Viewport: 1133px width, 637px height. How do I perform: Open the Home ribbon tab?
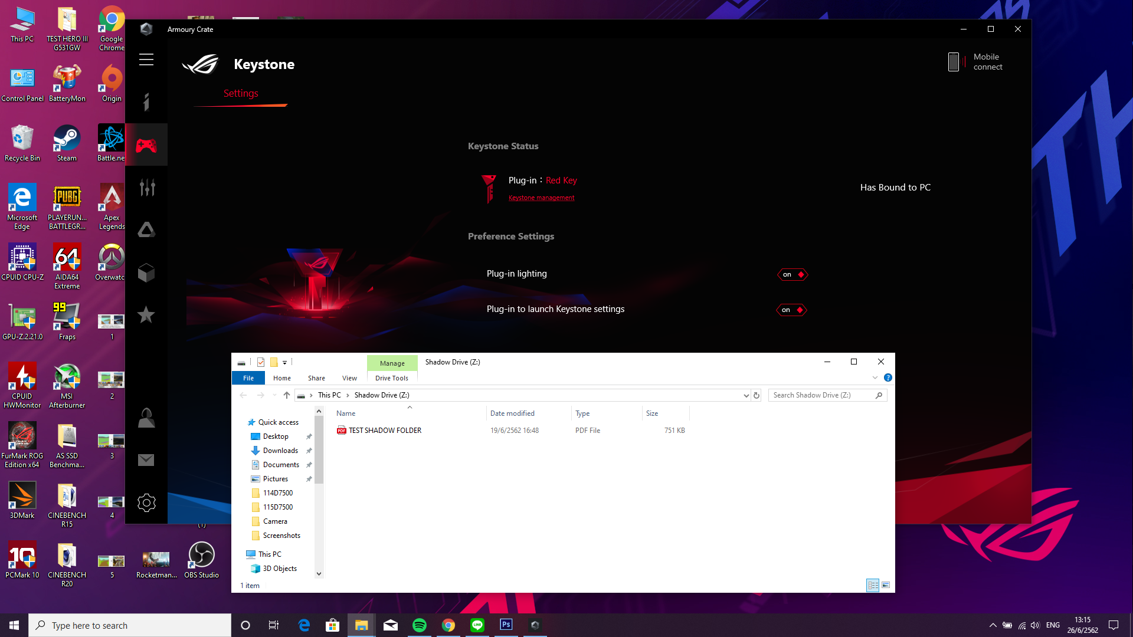(282, 378)
